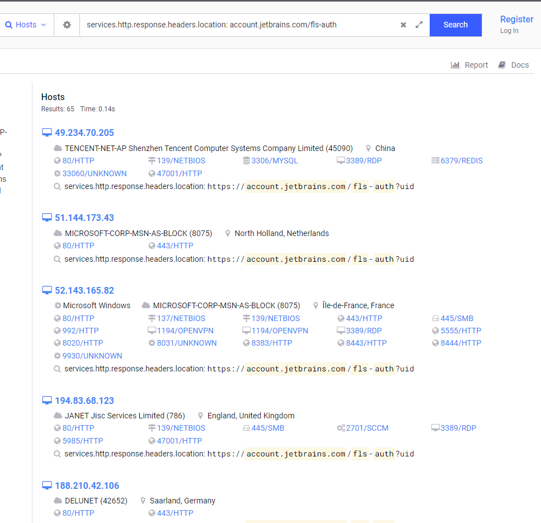Expand the search box with the arrows icon
Viewport: 541px width, 523px height.
(419, 25)
